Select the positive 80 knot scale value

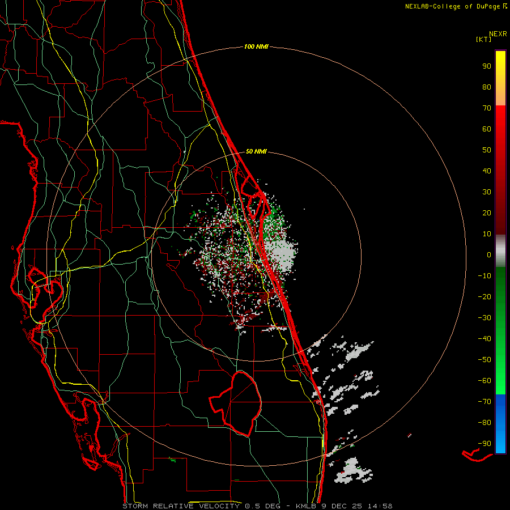pyautogui.click(x=487, y=87)
